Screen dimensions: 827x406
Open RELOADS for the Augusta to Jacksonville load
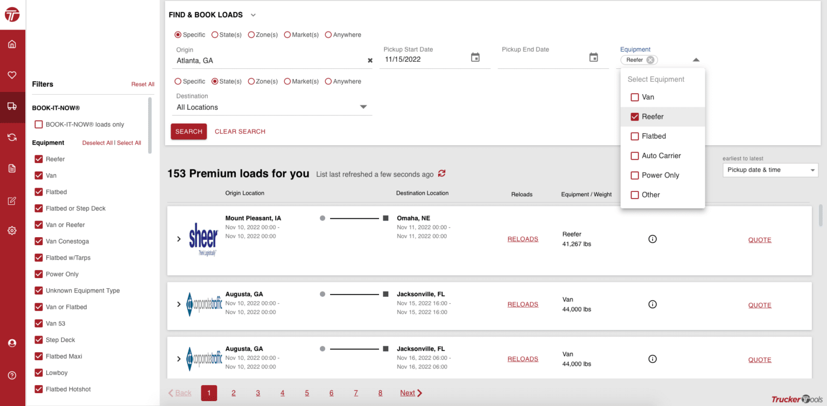tap(522, 304)
